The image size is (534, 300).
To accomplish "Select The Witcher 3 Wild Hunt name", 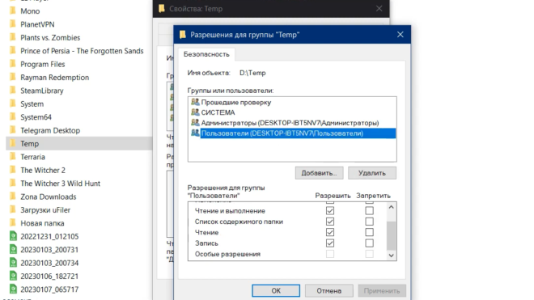I will (x=61, y=184).
